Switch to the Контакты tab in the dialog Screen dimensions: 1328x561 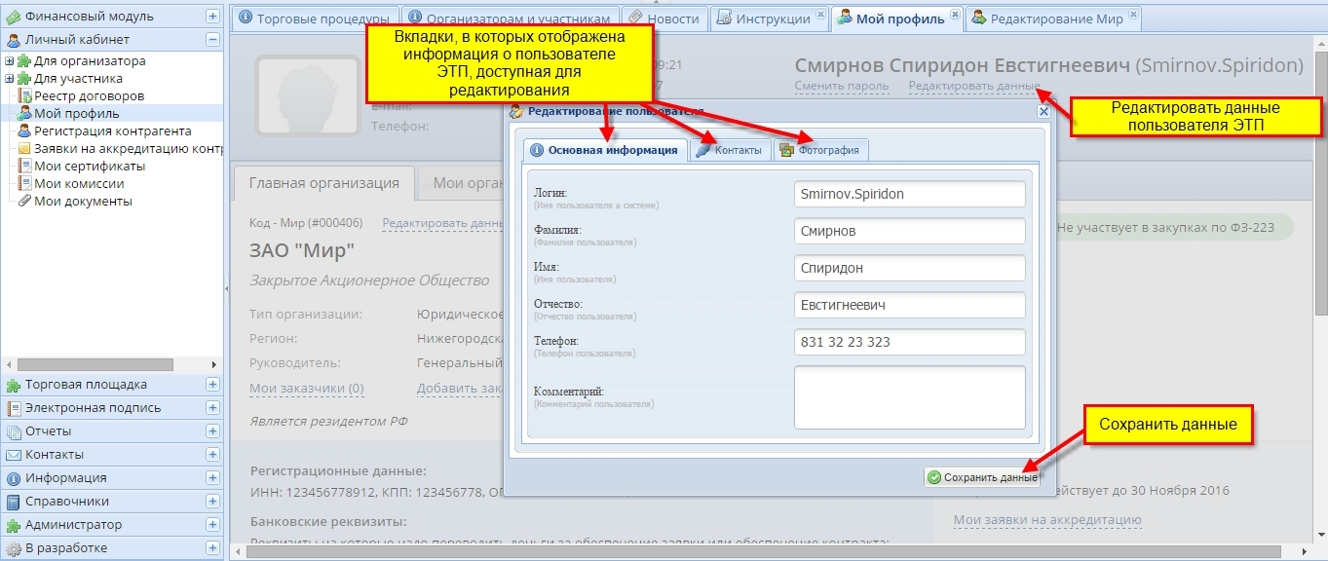click(731, 150)
